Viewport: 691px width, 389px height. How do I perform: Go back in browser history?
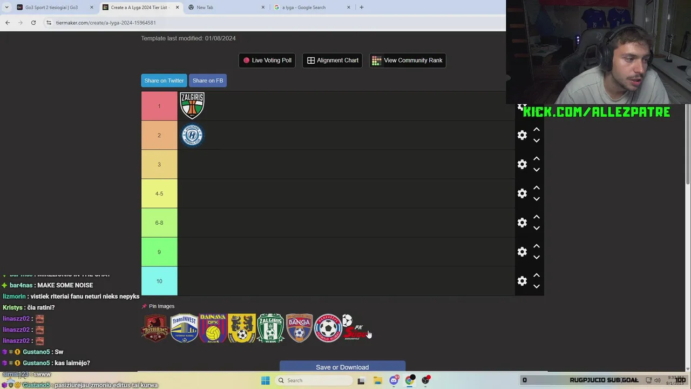pos(8,23)
